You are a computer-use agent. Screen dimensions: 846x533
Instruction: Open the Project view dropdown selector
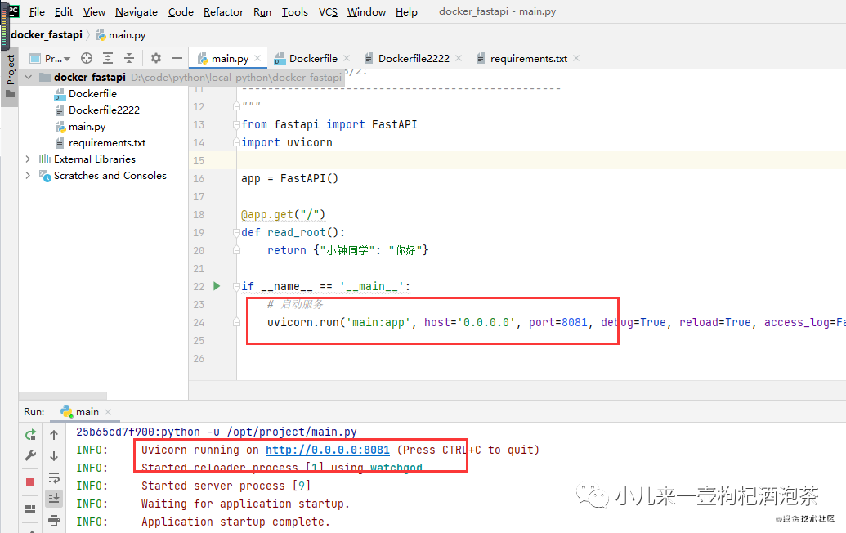coord(50,58)
